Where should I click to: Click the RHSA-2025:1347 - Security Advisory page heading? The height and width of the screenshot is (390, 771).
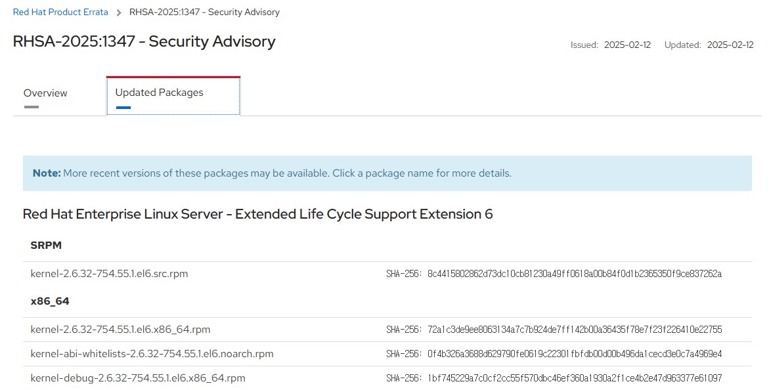(144, 41)
